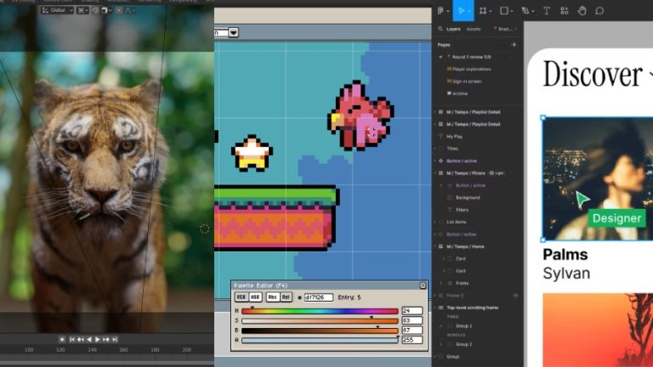Toggle RGB mode in Palette Editor
The image size is (653, 367).
pos(241,297)
